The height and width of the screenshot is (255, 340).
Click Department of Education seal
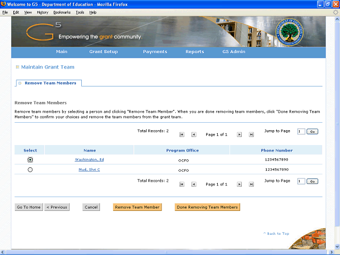[289, 32]
